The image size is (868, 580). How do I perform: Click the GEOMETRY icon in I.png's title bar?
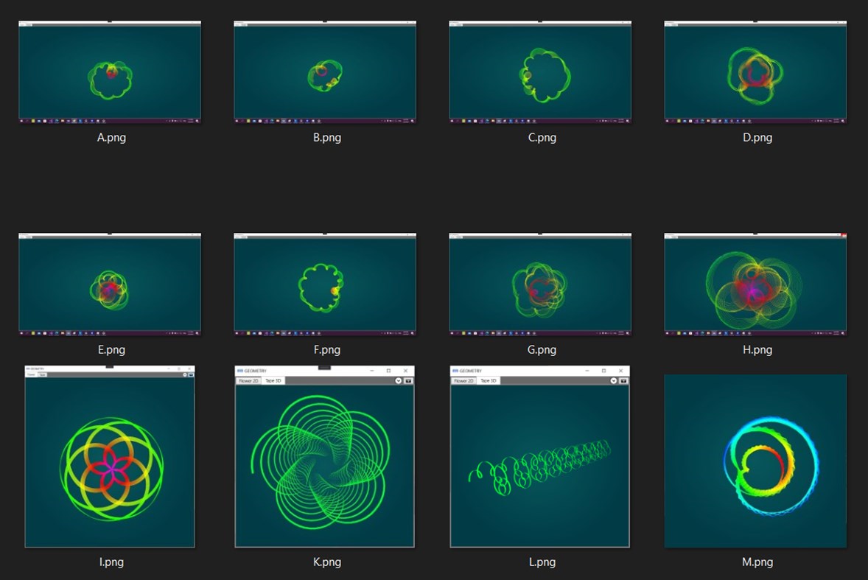point(28,368)
